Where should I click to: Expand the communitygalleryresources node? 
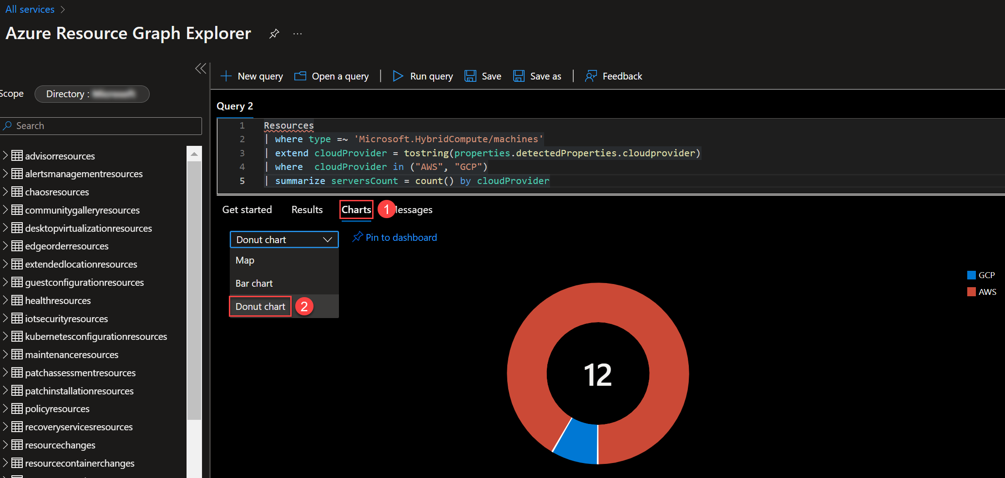coord(5,210)
